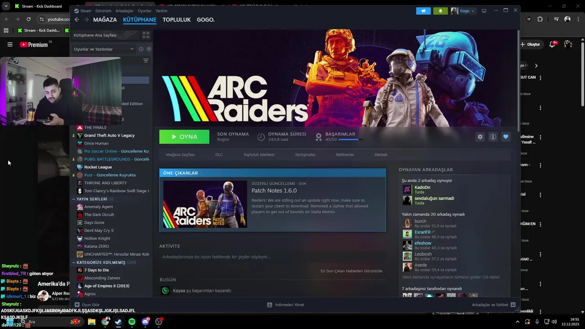This screenshot has width=585, height=329.
Task: Open Discord from the taskbar
Action: coord(145,322)
